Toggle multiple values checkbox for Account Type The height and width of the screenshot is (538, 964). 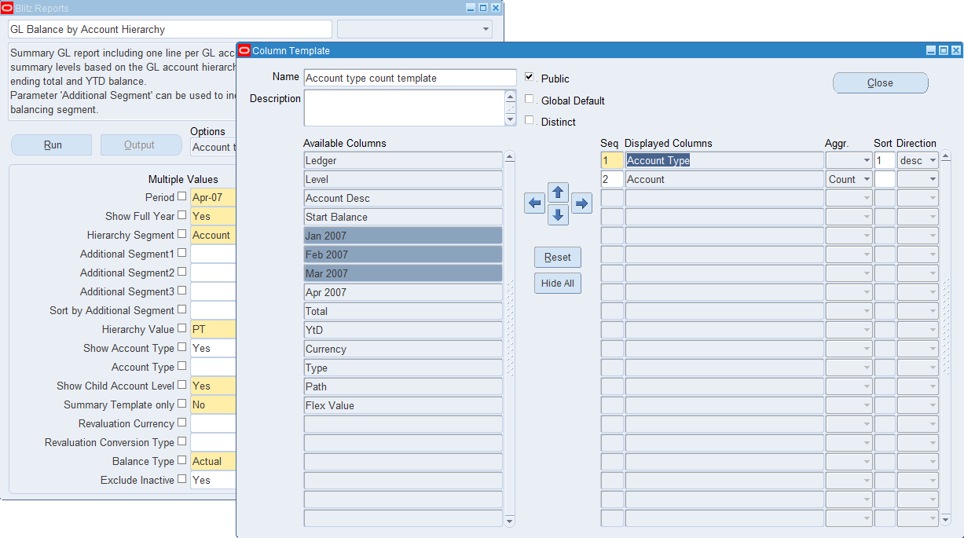182,366
